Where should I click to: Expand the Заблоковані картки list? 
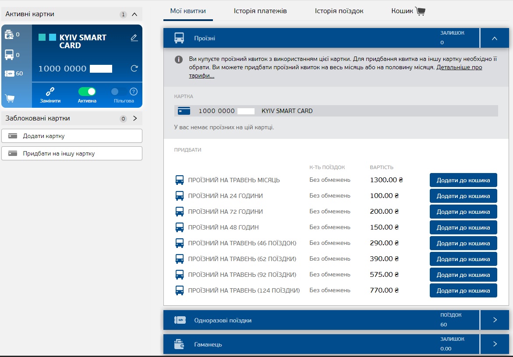tap(134, 118)
